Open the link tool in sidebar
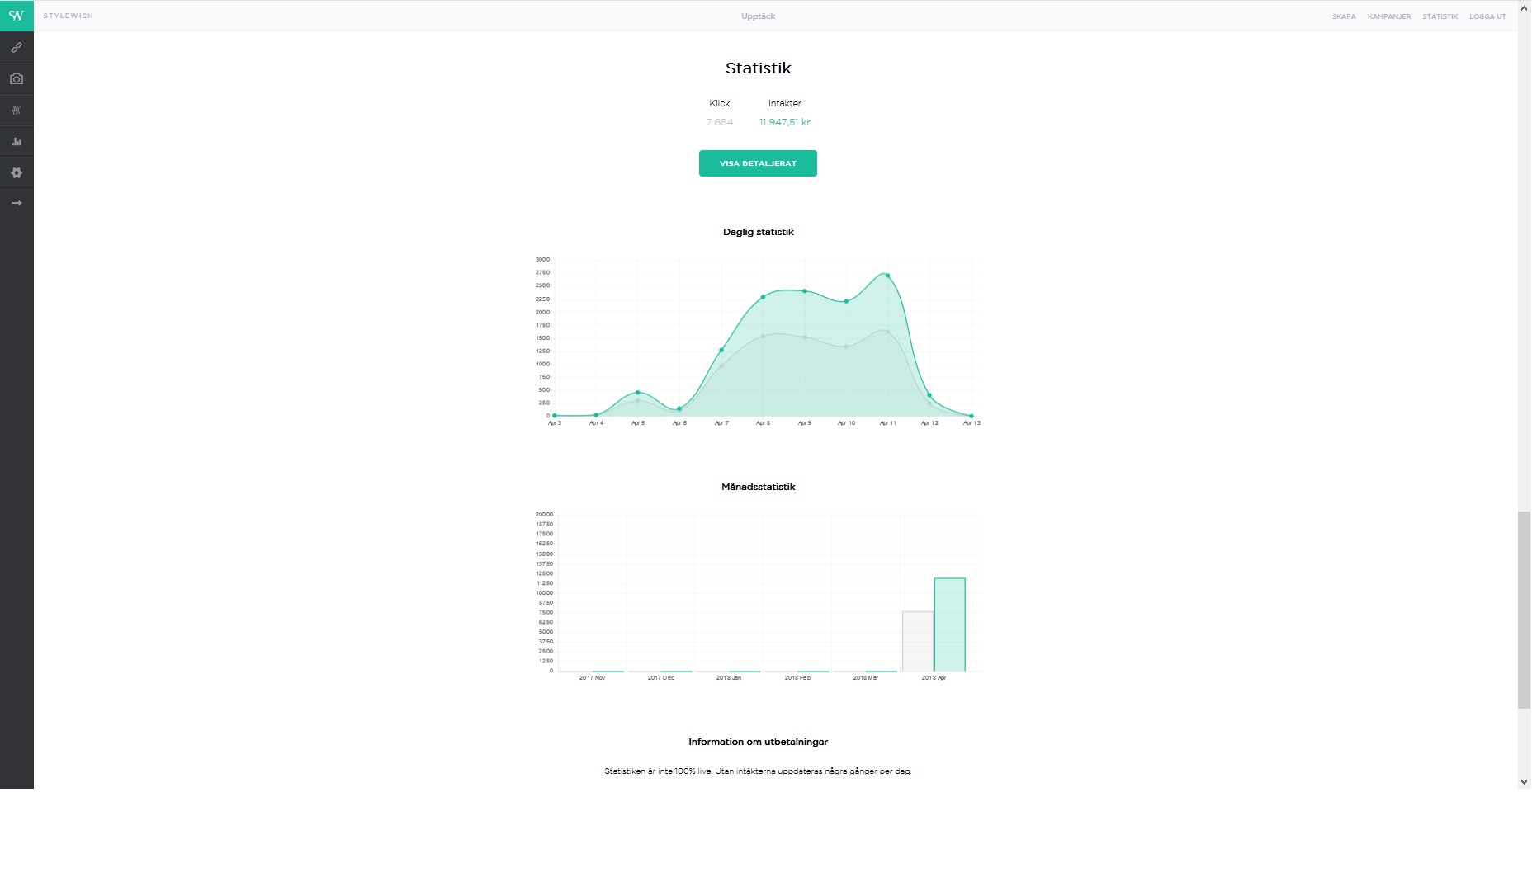The width and height of the screenshot is (1532, 891). [17, 48]
